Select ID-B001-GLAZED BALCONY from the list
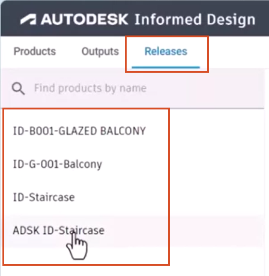The image size is (269, 276). click(x=79, y=131)
